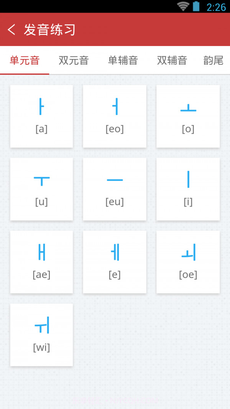Open the ㅏ [a] vowel card
This screenshot has height=409, width=230.
coord(41,116)
